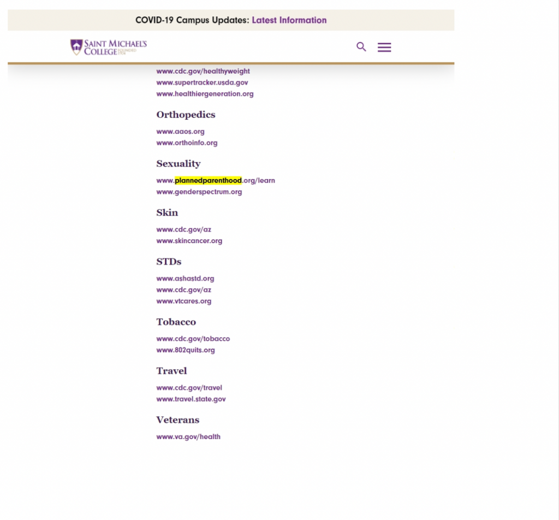Screen dimensions: 559x520
Task: Click the Travel heading
Action: coord(171,371)
